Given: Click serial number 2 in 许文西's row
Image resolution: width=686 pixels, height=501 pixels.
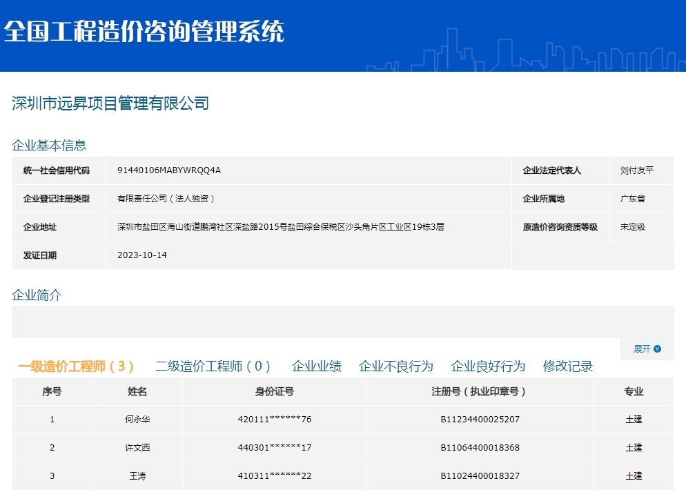Looking at the screenshot, I should coord(52,448).
